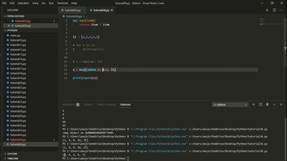Viewport: 287px width, 161px height.
Task: Close tutorial36.py in Open Editors list
Action: [9, 26]
